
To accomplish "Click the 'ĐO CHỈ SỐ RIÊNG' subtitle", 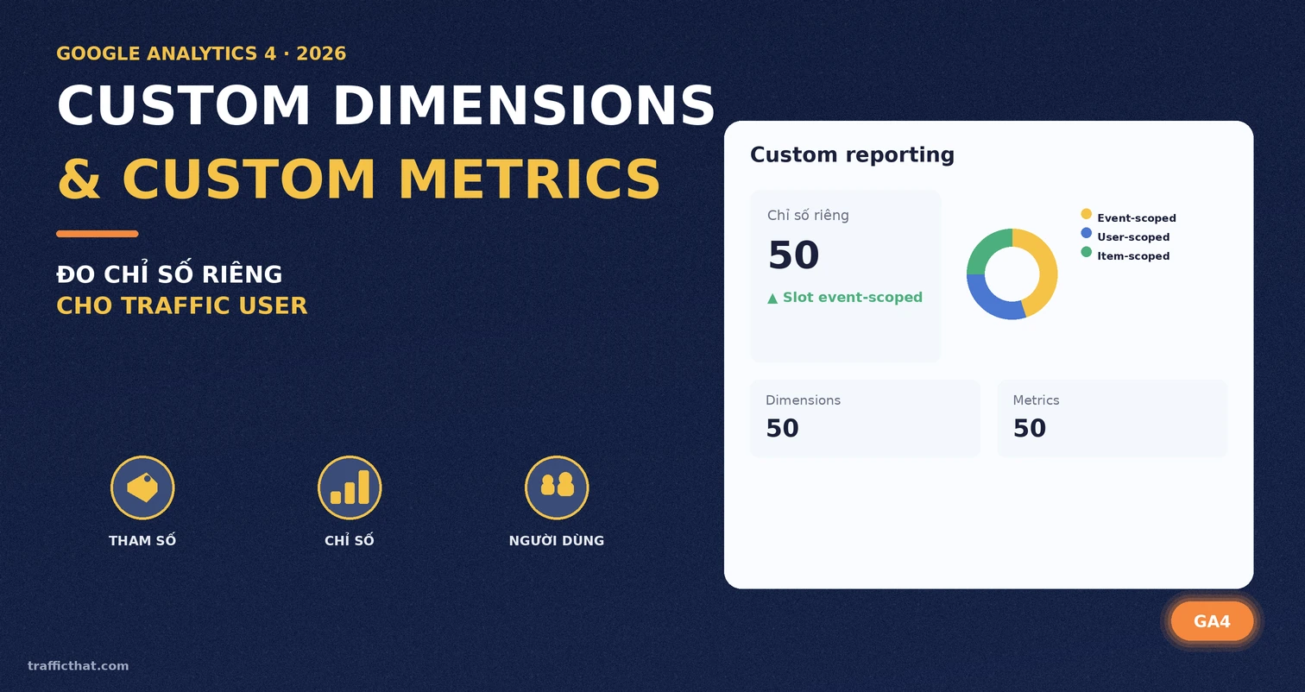I will click(169, 274).
